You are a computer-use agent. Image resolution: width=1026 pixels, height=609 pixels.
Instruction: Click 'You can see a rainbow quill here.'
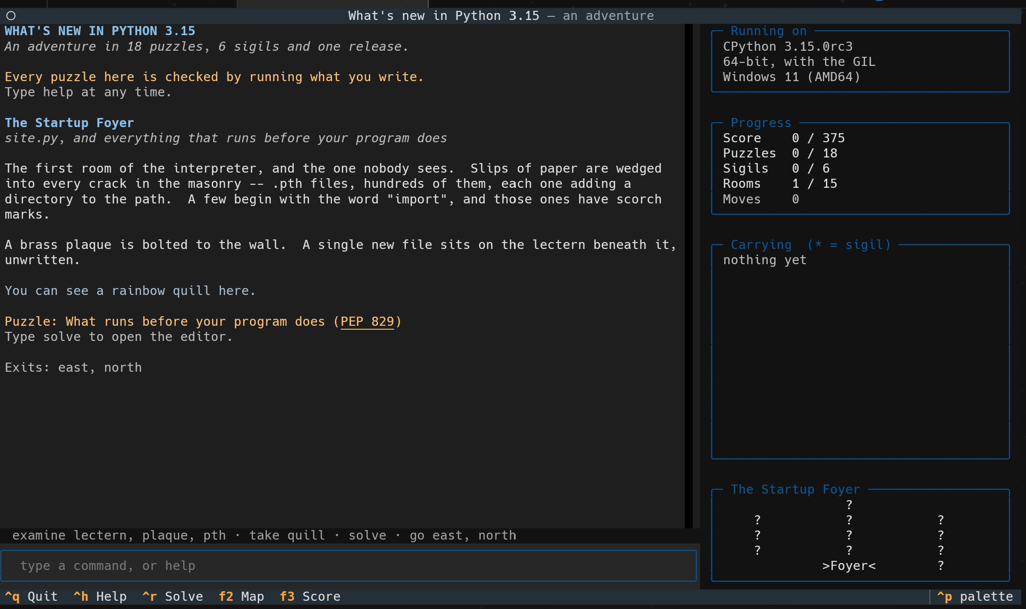click(130, 291)
